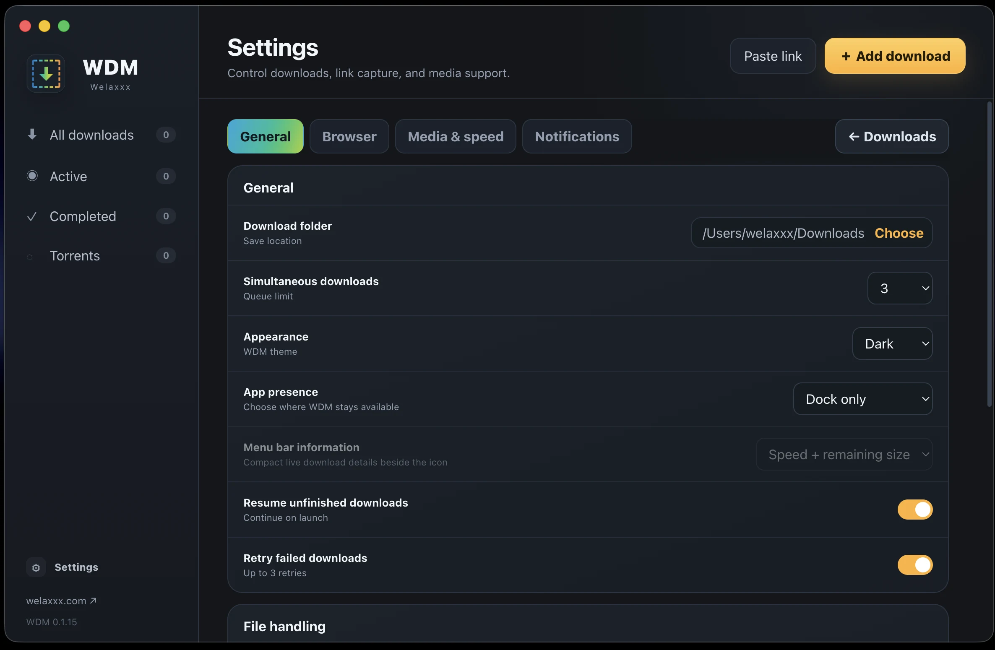Click the Add download button

(895, 56)
